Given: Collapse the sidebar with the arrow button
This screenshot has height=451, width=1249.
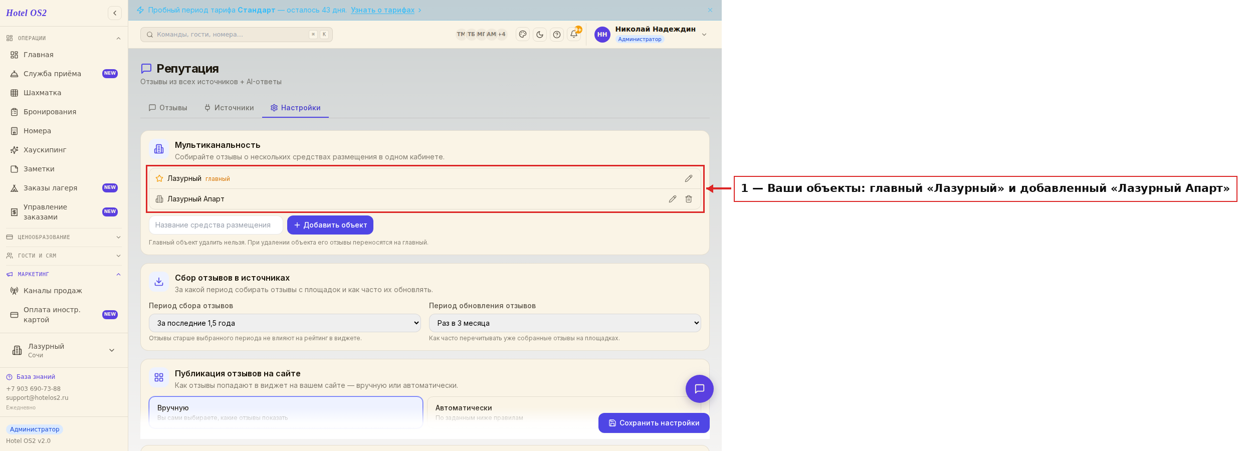Looking at the screenshot, I should [x=115, y=13].
